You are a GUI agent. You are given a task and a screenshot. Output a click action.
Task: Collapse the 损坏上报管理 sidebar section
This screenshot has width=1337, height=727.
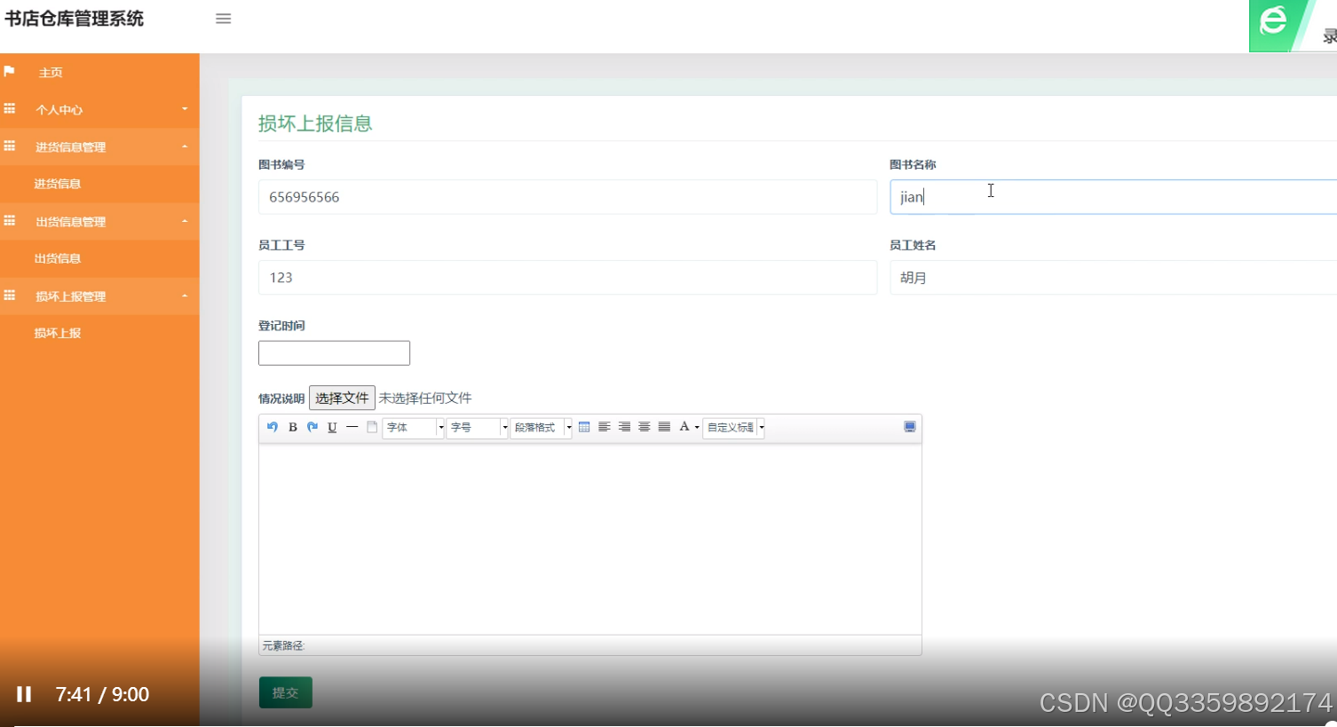tap(99, 296)
